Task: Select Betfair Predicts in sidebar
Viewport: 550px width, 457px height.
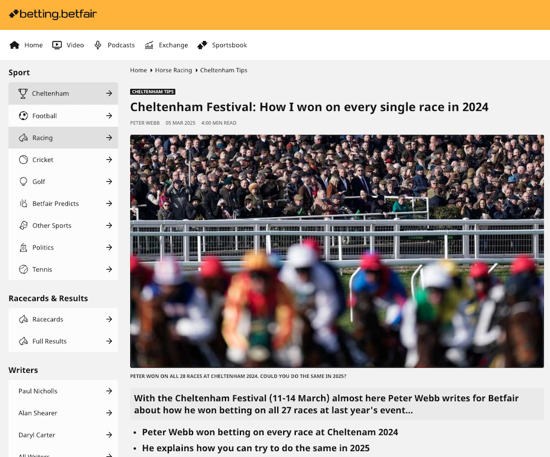Action: 63,204
